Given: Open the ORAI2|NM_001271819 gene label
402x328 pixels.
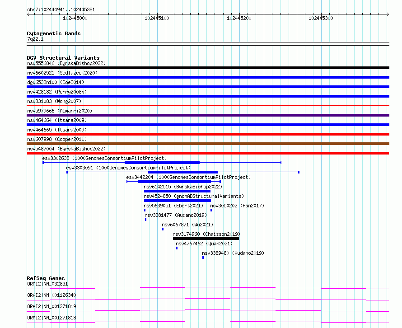Looking at the screenshot, I should point(51,306).
